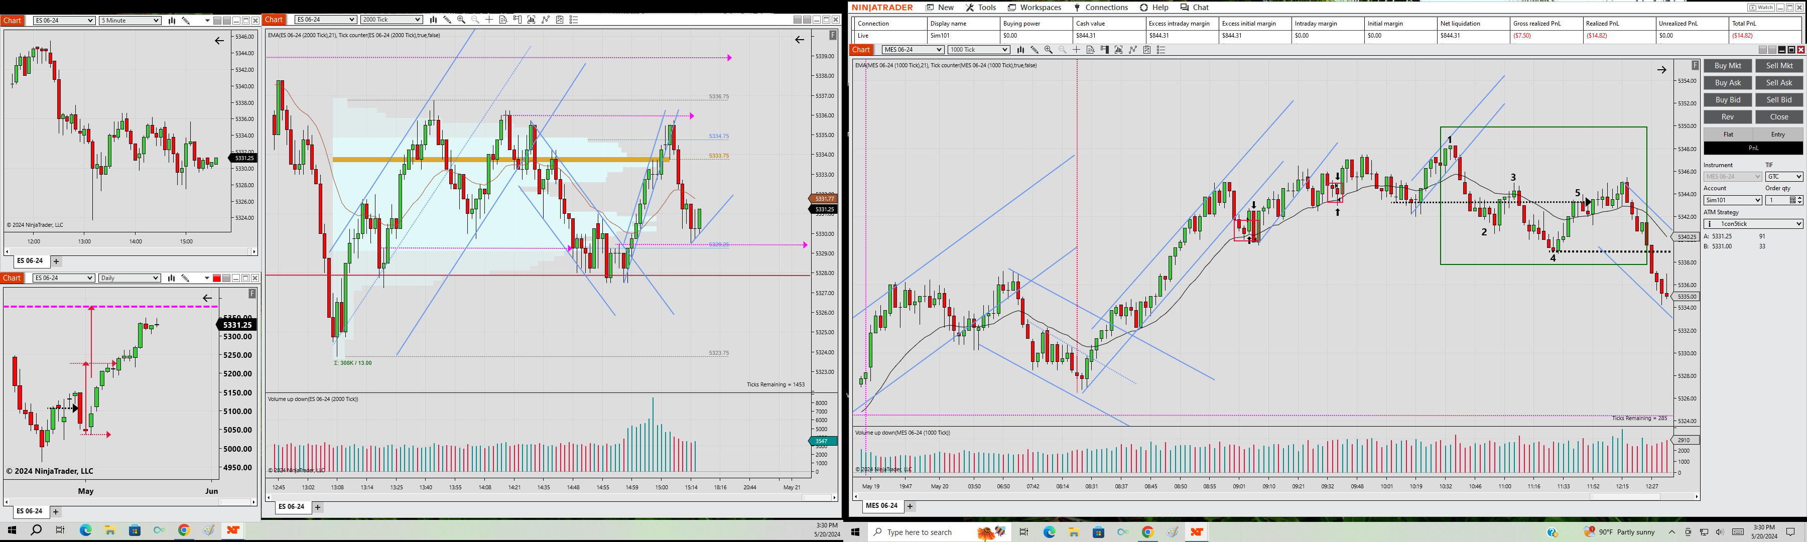Select the MES 06-24 tab below the chart
Image resolution: width=1807 pixels, height=542 pixels.
coord(882,505)
